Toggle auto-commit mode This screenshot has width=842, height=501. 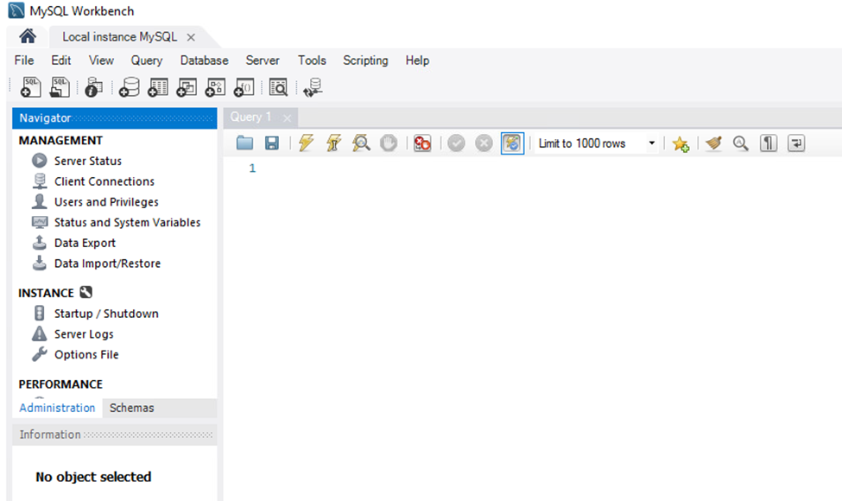point(512,143)
